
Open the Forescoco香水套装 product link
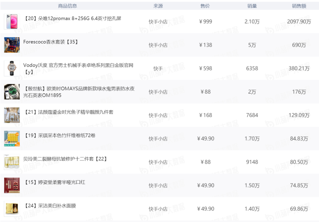(51, 42)
